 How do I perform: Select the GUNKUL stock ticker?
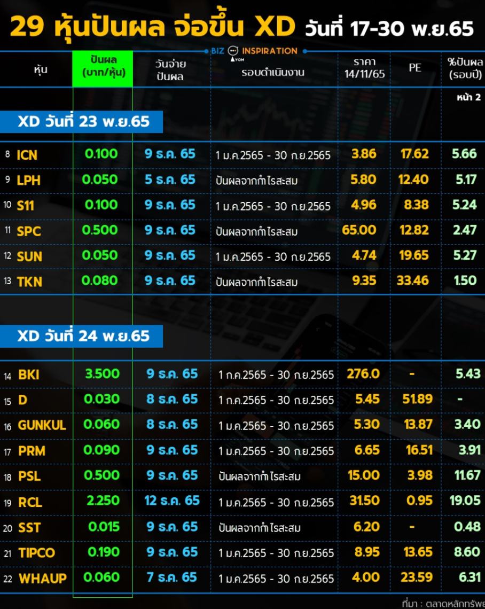pos(42,425)
